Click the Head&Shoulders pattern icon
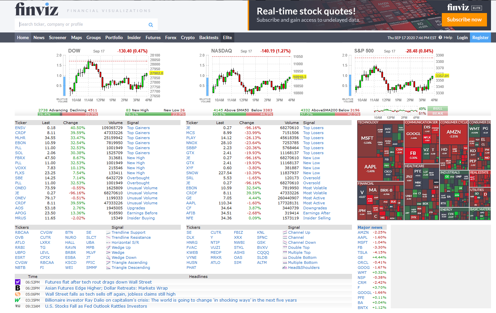Screen dimensions: 496x313 285,268
